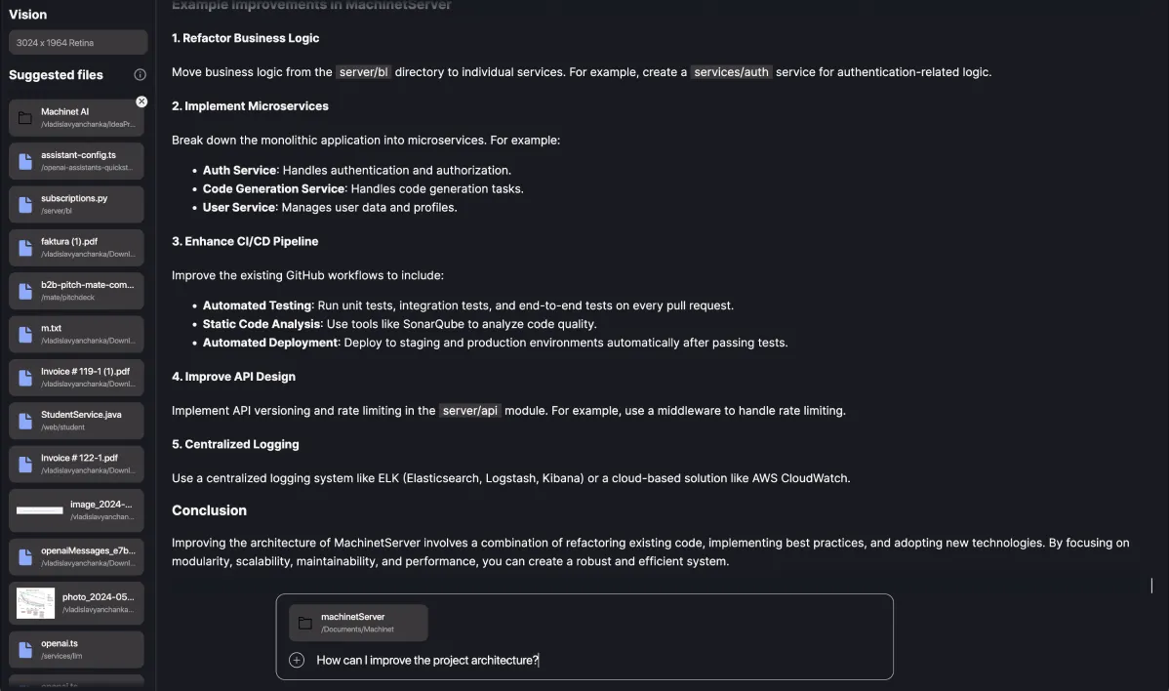1169x691 pixels.
Task: Click the folder icon beside Machinet AI
Action: (24, 116)
